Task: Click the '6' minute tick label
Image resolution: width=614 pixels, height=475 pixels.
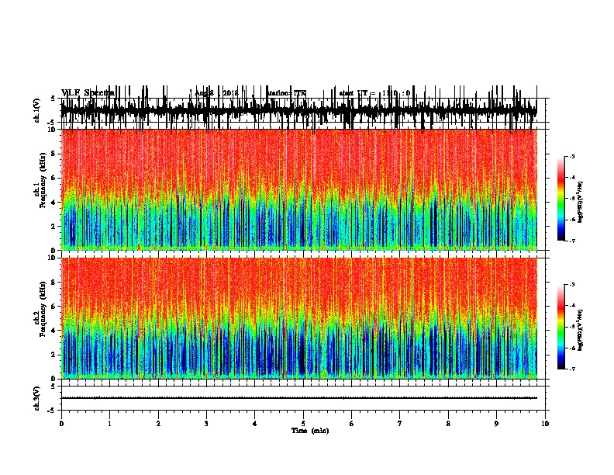Action: 352,424
